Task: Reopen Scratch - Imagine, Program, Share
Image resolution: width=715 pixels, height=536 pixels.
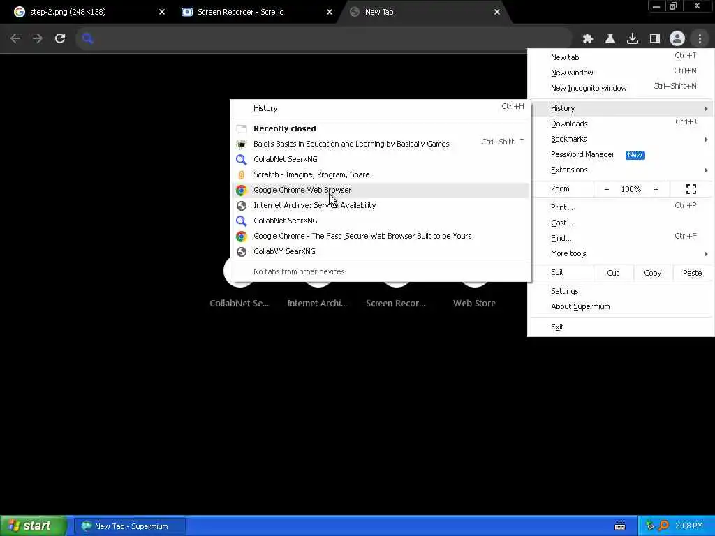Action: pyautogui.click(x=381, y=174)
